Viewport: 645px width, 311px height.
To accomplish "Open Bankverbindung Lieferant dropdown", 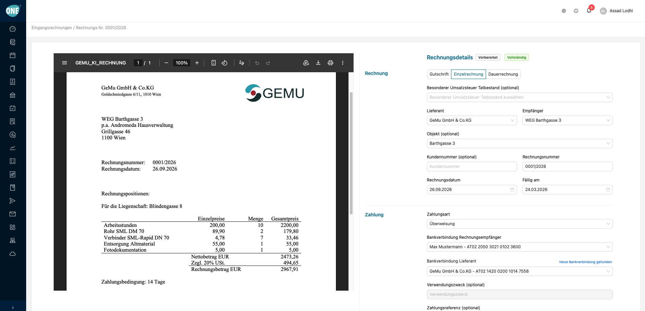I will point(520,271).
